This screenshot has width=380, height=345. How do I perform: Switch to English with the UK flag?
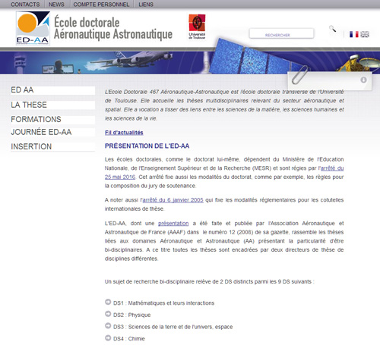[365, 34]
